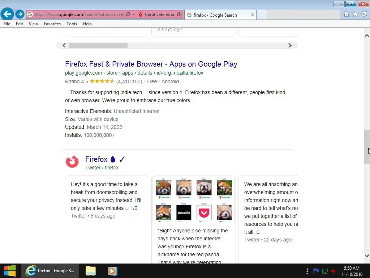The height and width of the screenshot is (278, 370).
Task: Click the rating stars of Firefox app
Action: [x=102, y=81]
